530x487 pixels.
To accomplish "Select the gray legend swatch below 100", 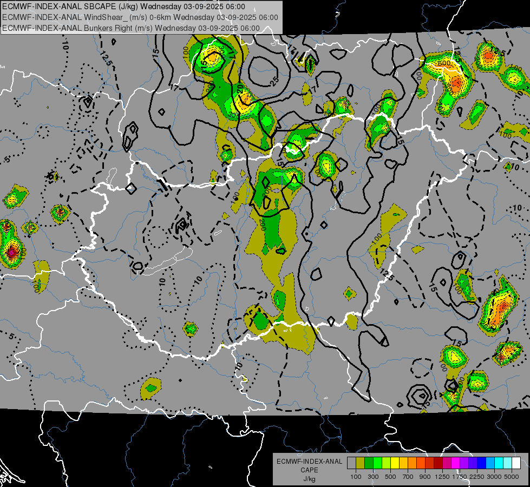I will (x=351, y=463).
